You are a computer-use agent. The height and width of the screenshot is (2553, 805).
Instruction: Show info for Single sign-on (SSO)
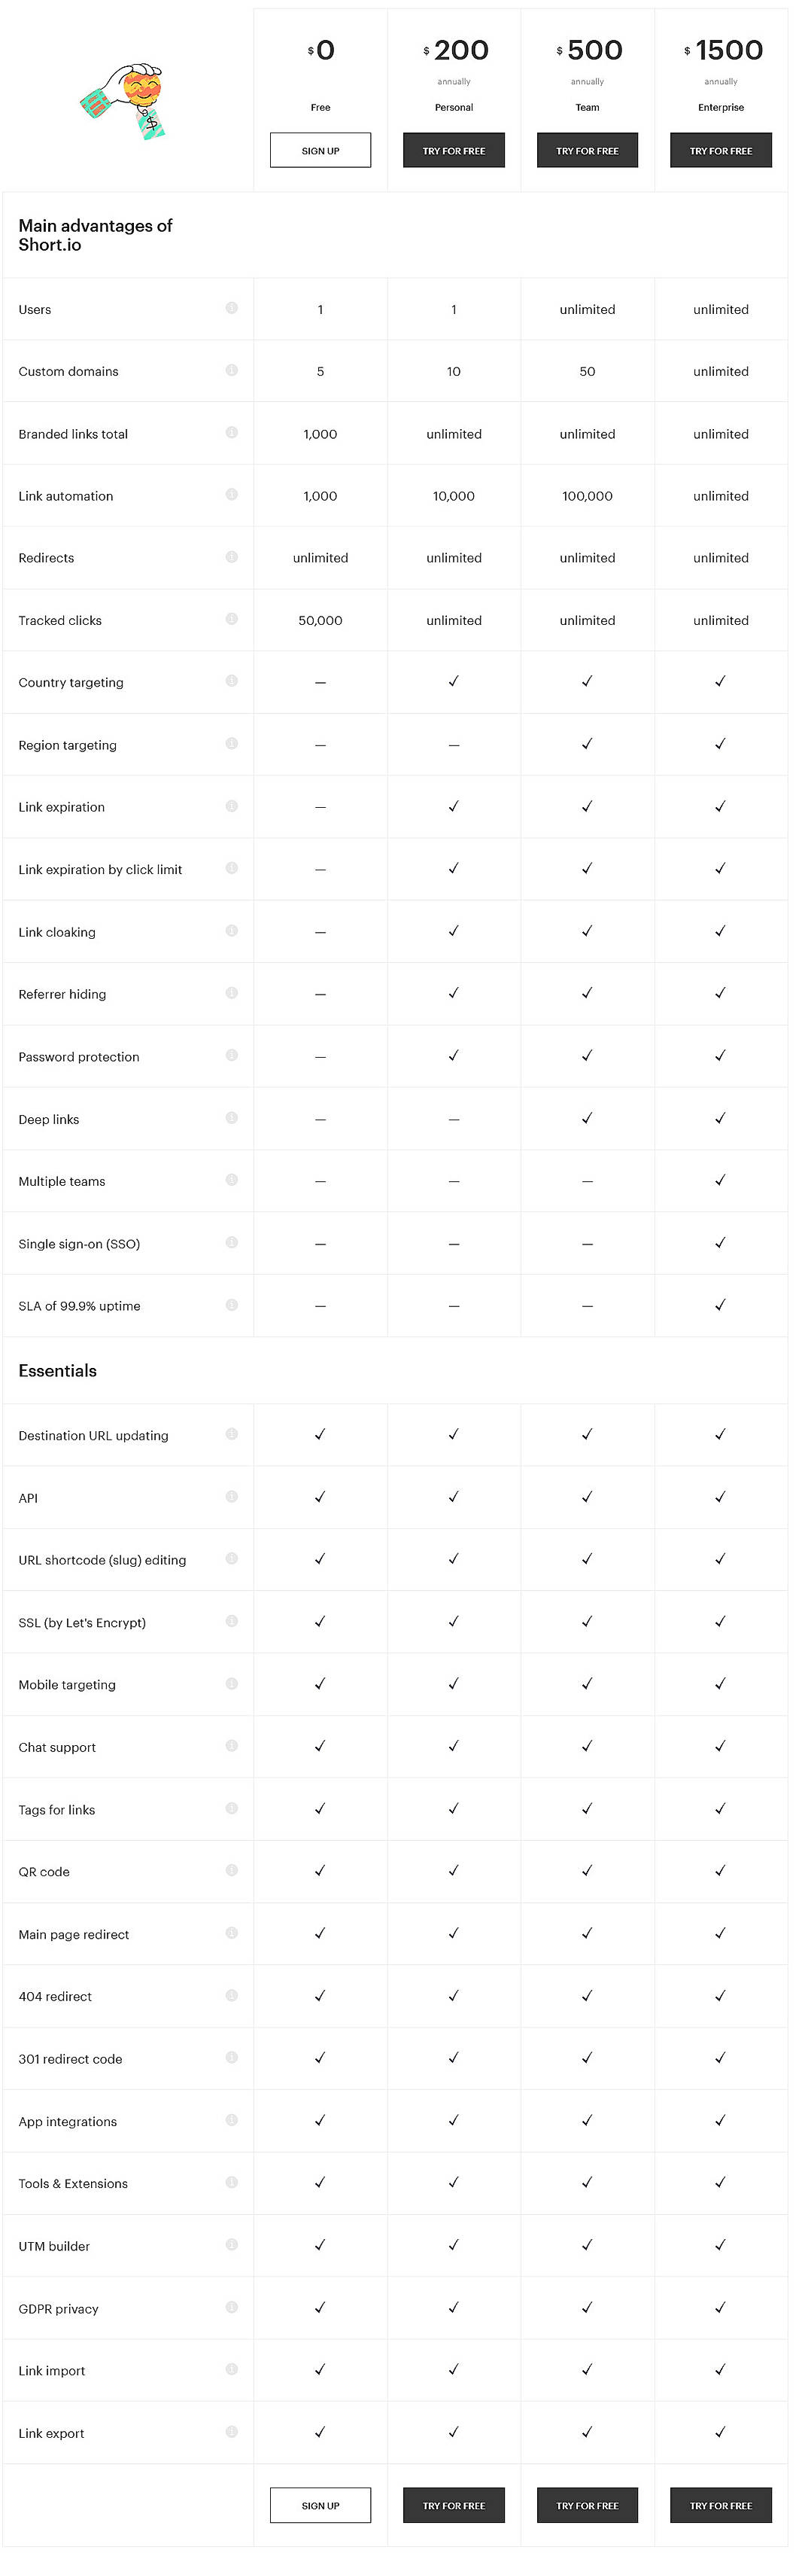[x=232, y=1243]
